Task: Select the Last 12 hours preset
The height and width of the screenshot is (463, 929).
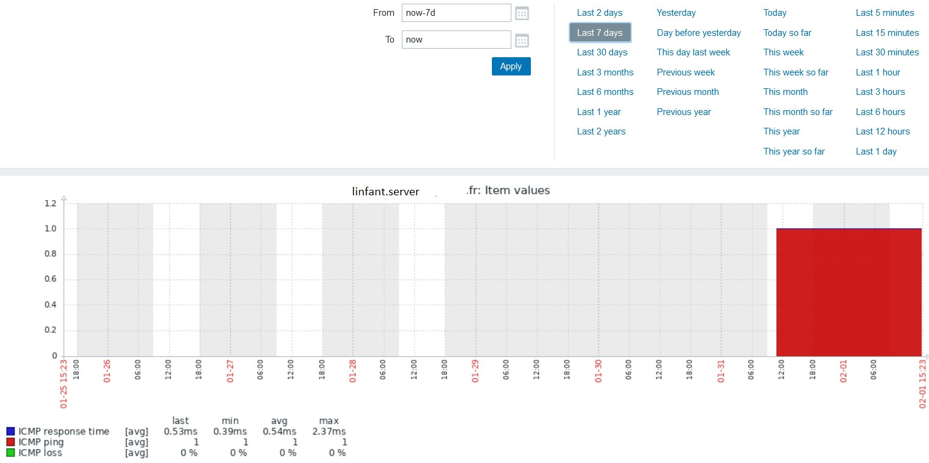Action: (883, 131)
